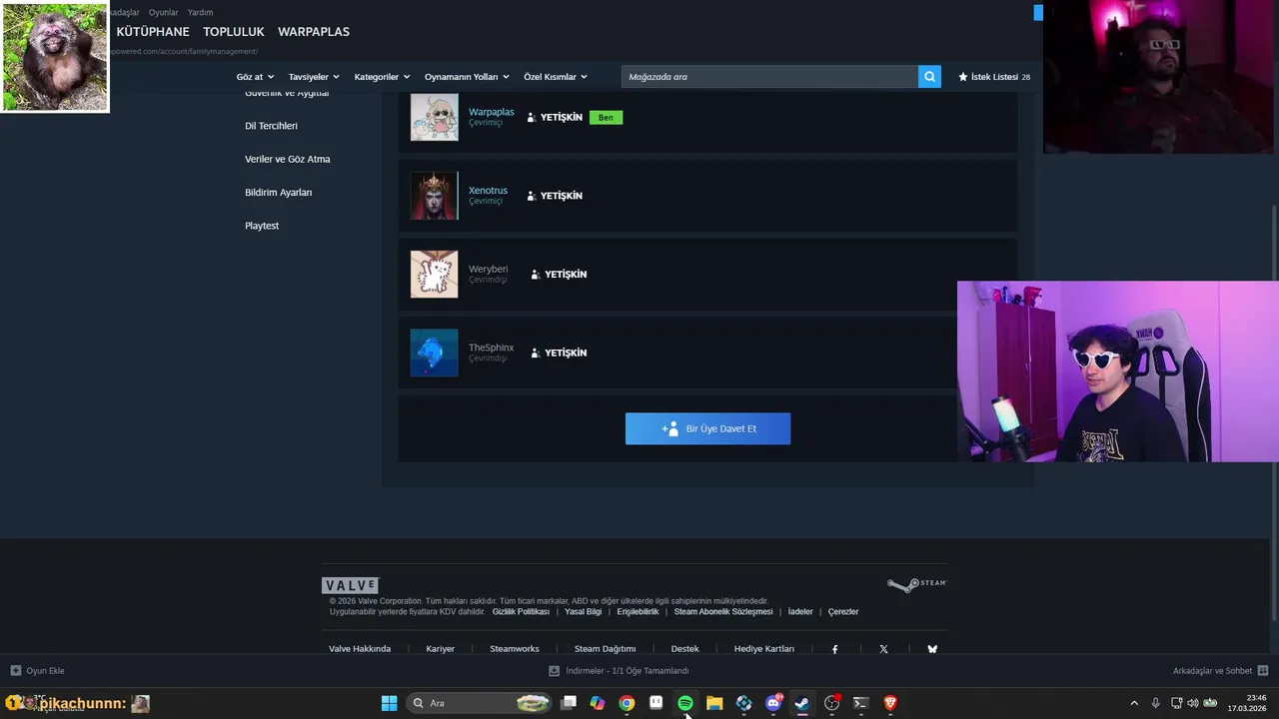Open Weryberi family member avatar
This screenshot has width=1279, height=719.
[x=434, y=274]
